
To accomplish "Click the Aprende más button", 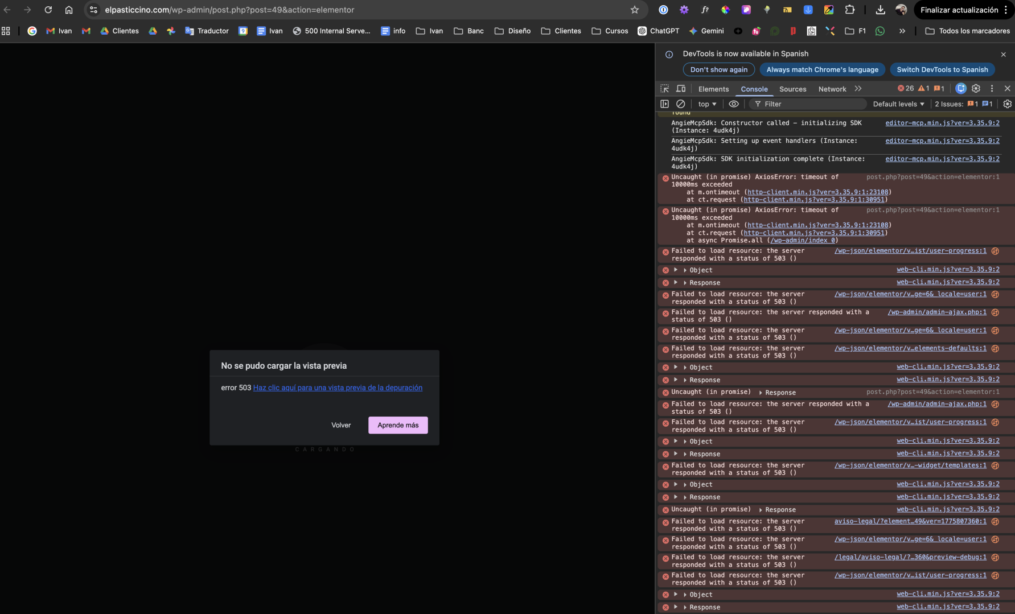I will pyautogui.click(x=398, y=425).
